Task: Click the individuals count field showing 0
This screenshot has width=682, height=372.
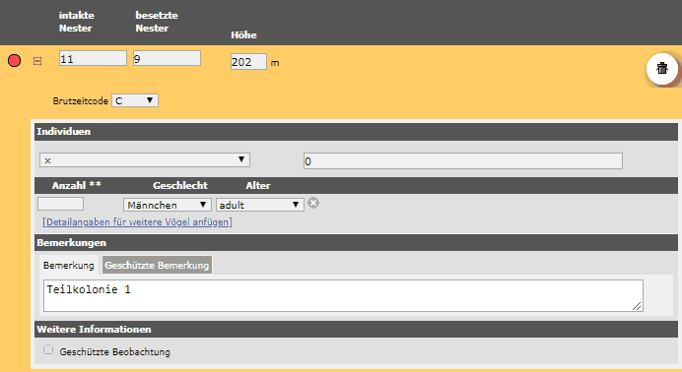Action: pos(463,161)
